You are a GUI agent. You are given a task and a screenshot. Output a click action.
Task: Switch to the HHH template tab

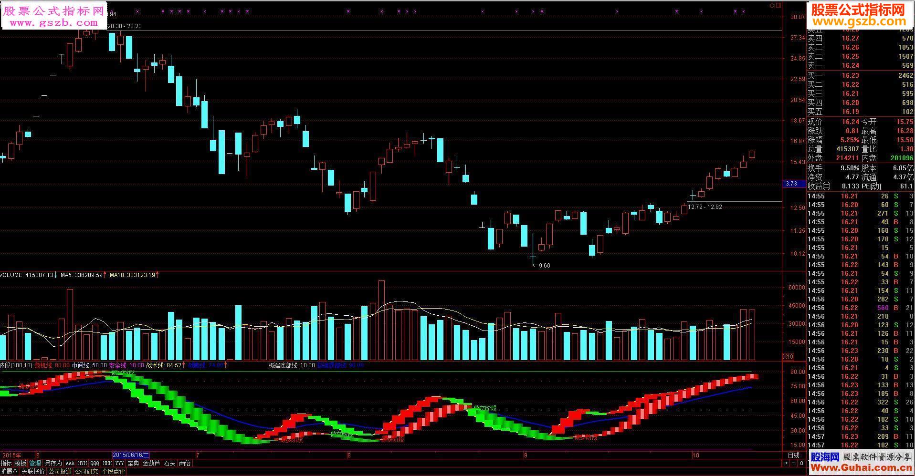tap(107, 463)
